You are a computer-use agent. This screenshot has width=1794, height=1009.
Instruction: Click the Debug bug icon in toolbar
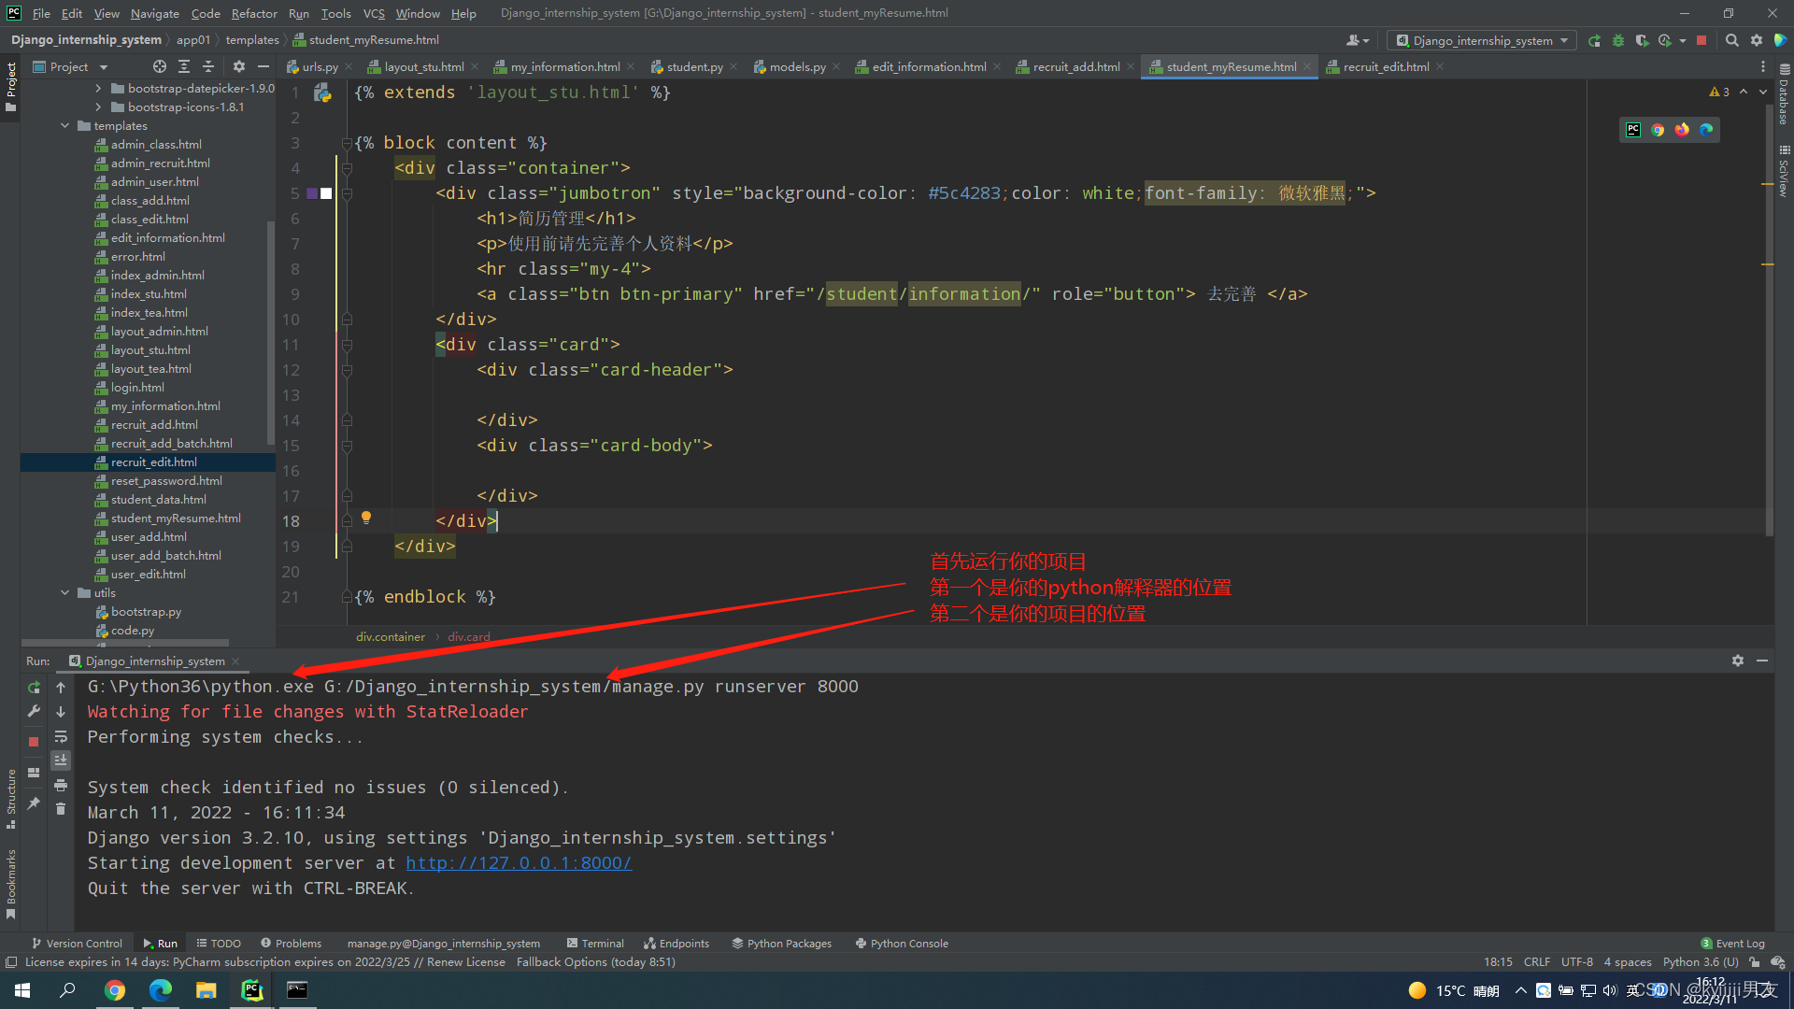click(x=1618, y=40)
